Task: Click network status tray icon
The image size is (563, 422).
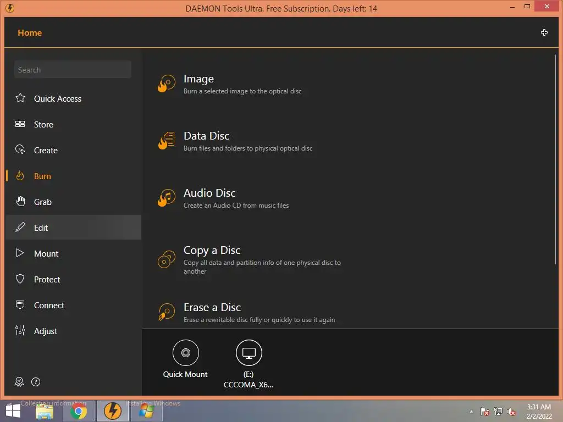Action: [498, 412]
